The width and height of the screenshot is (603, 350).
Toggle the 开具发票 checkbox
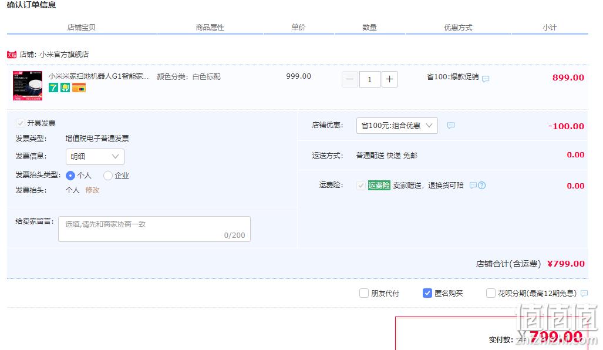(20, 123)
